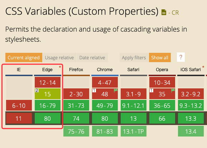Click the asterisk next to iOS Safari
This screenshot has height=148, width=207.
click(x=203, y=67)
